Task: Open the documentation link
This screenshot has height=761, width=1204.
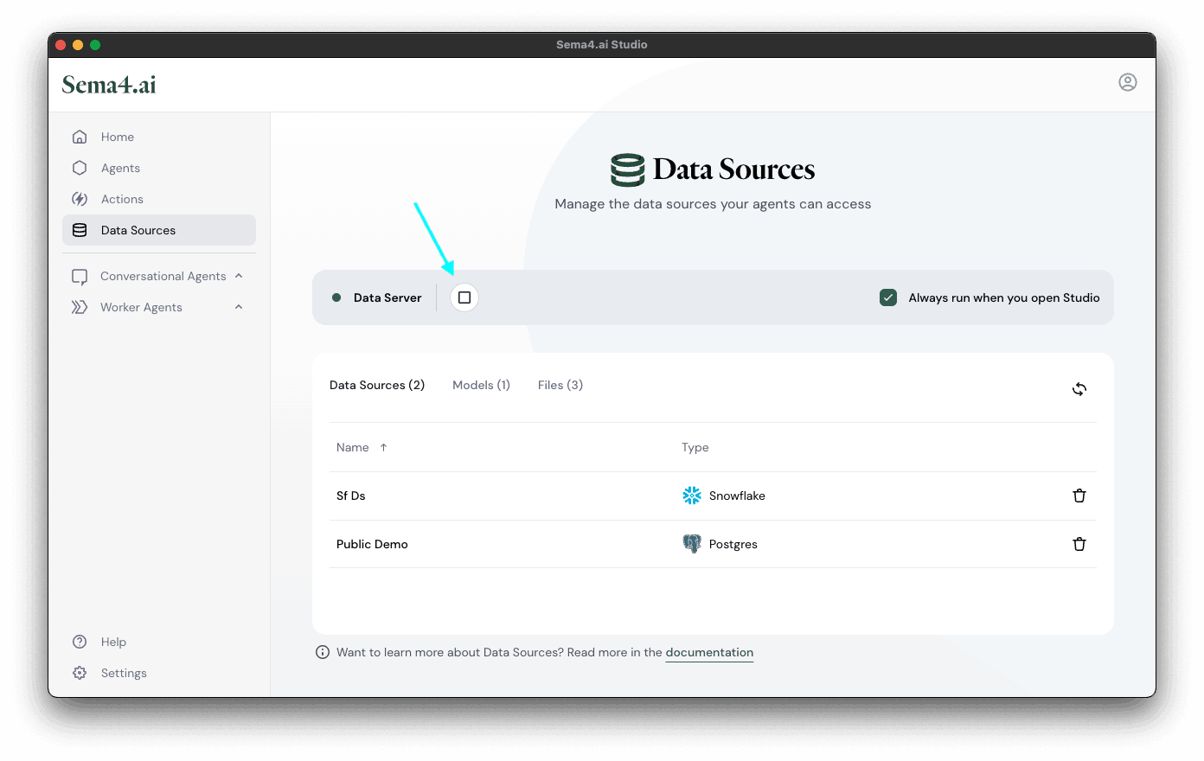Action: tap(709, 652)
